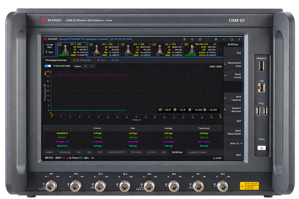The height and width of the screenshot is (199, 299).
Task: Expand the cell list chevron beside cells
Action: (x=221, y=49)
